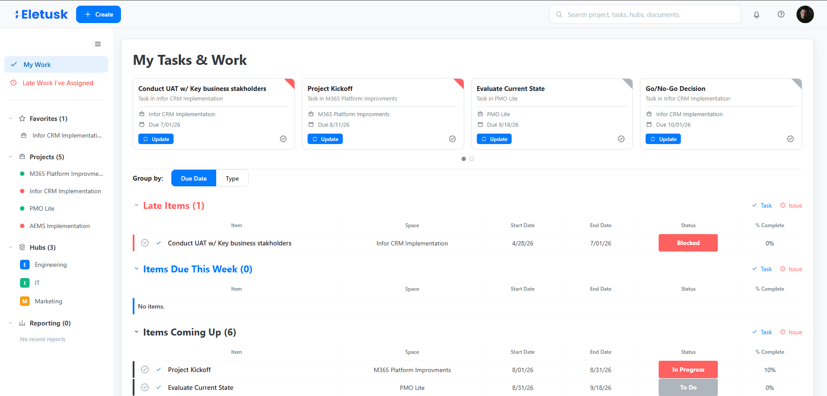The width and height of the screenshot is (827, 396).
Task: Click the Projects briefcase icon
Action: 22,157
